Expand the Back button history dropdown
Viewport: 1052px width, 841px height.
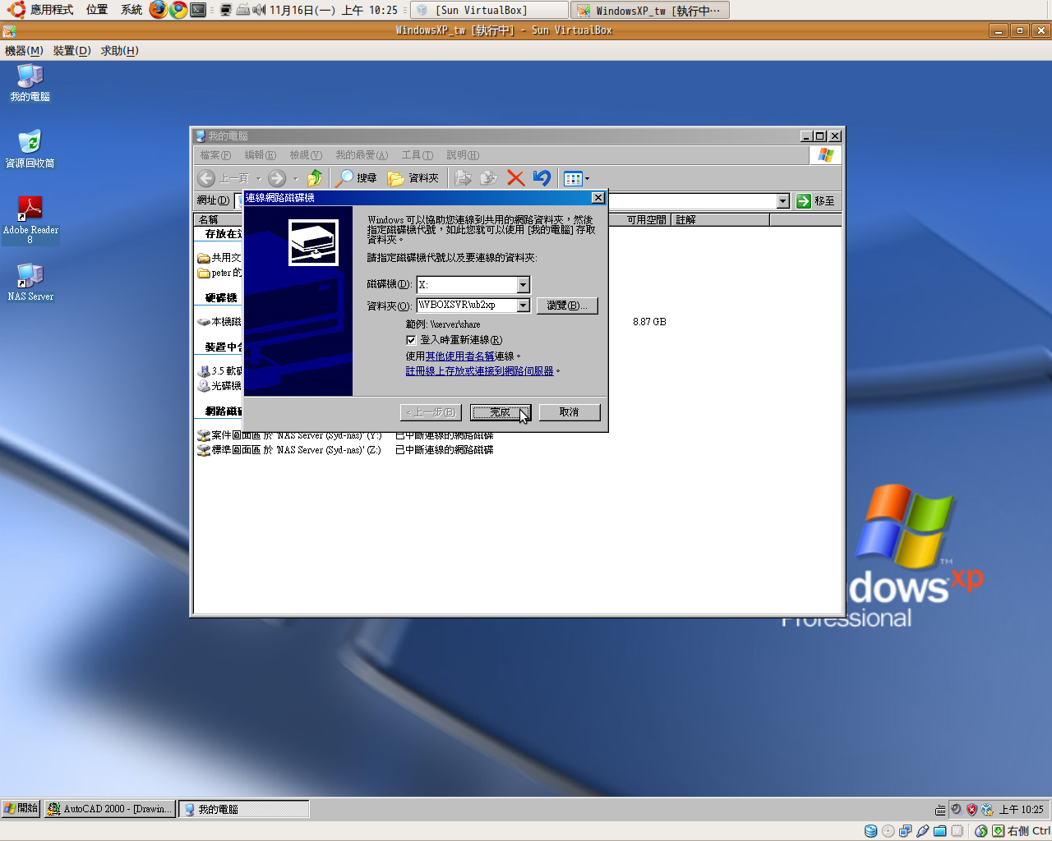click(259, 178)
